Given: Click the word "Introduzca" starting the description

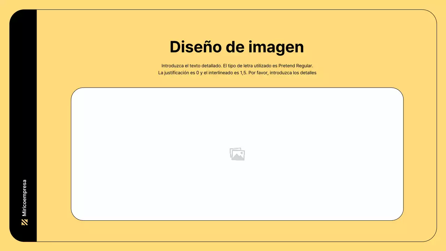Looking at the screenshot, I should [172, 66].
